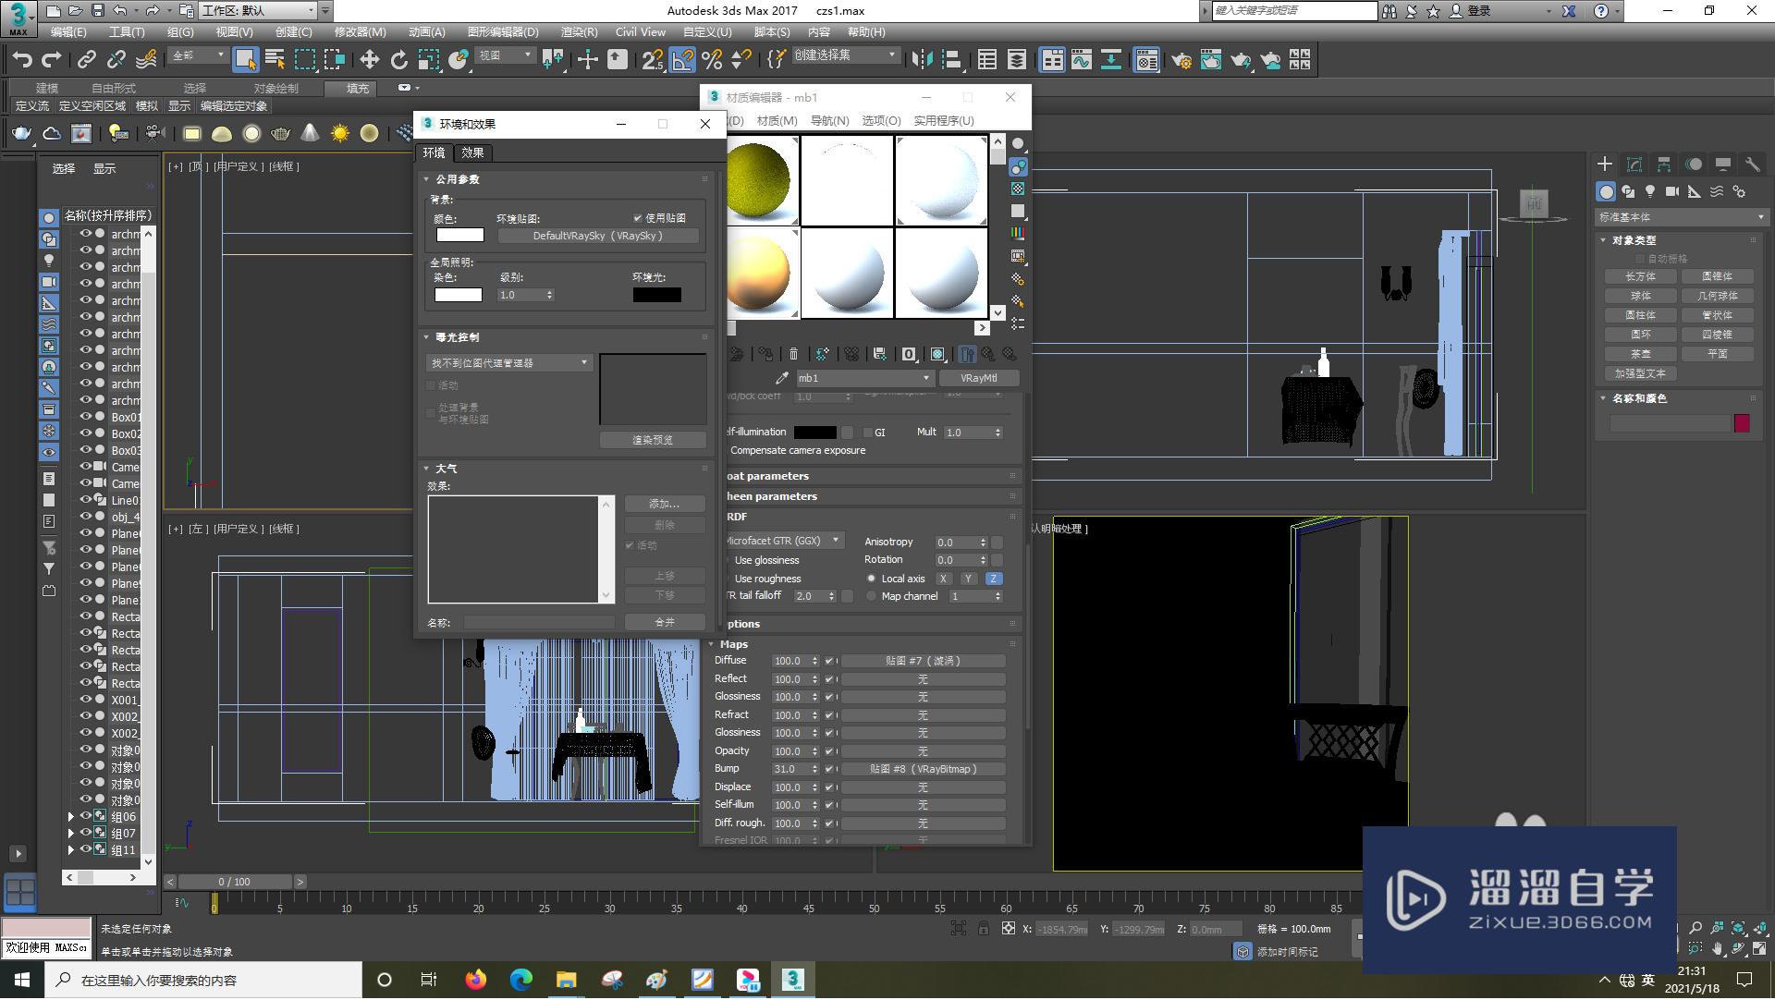Open the Curve Editor icon

click(x=1082, y=60)
